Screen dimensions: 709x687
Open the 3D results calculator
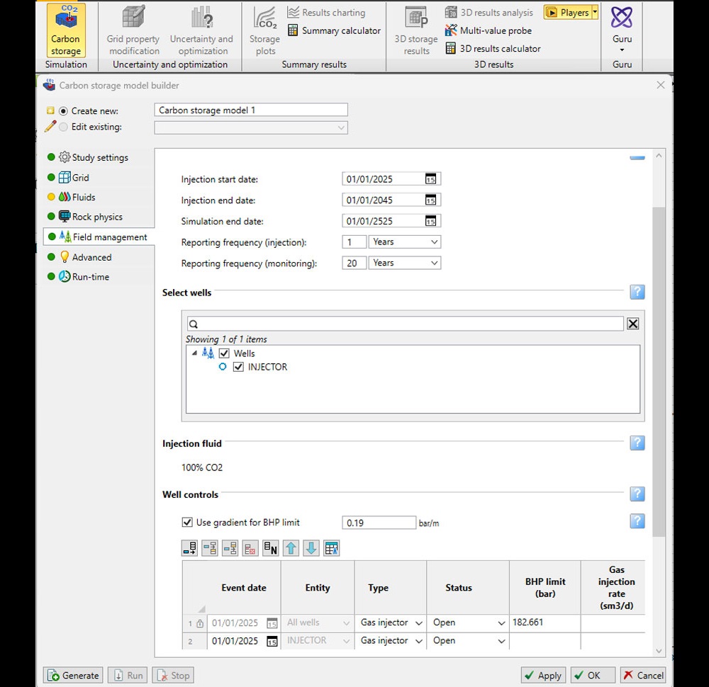[493, 48]
